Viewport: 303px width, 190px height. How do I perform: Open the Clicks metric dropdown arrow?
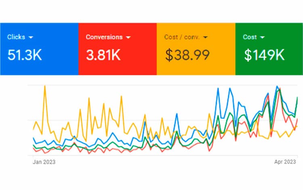tap(31, 37)
